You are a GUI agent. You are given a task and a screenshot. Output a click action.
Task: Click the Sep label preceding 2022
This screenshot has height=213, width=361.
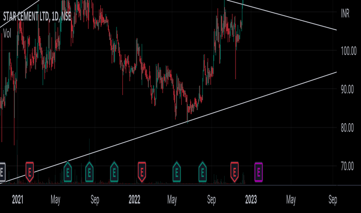pos(95,200)
